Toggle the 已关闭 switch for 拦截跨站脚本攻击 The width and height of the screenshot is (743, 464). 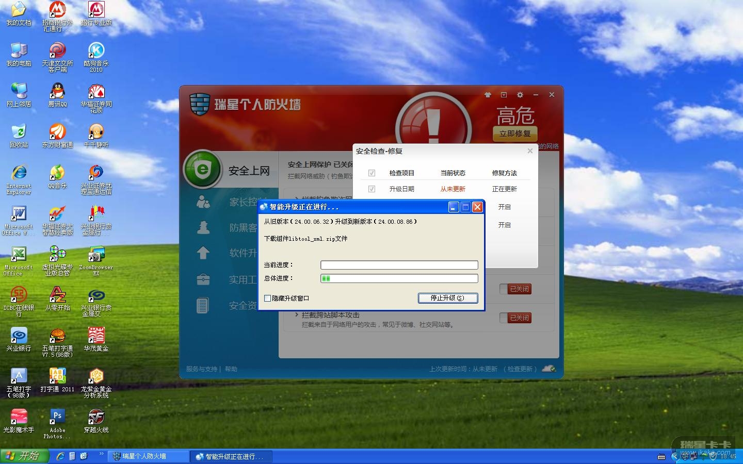(515, 318)
